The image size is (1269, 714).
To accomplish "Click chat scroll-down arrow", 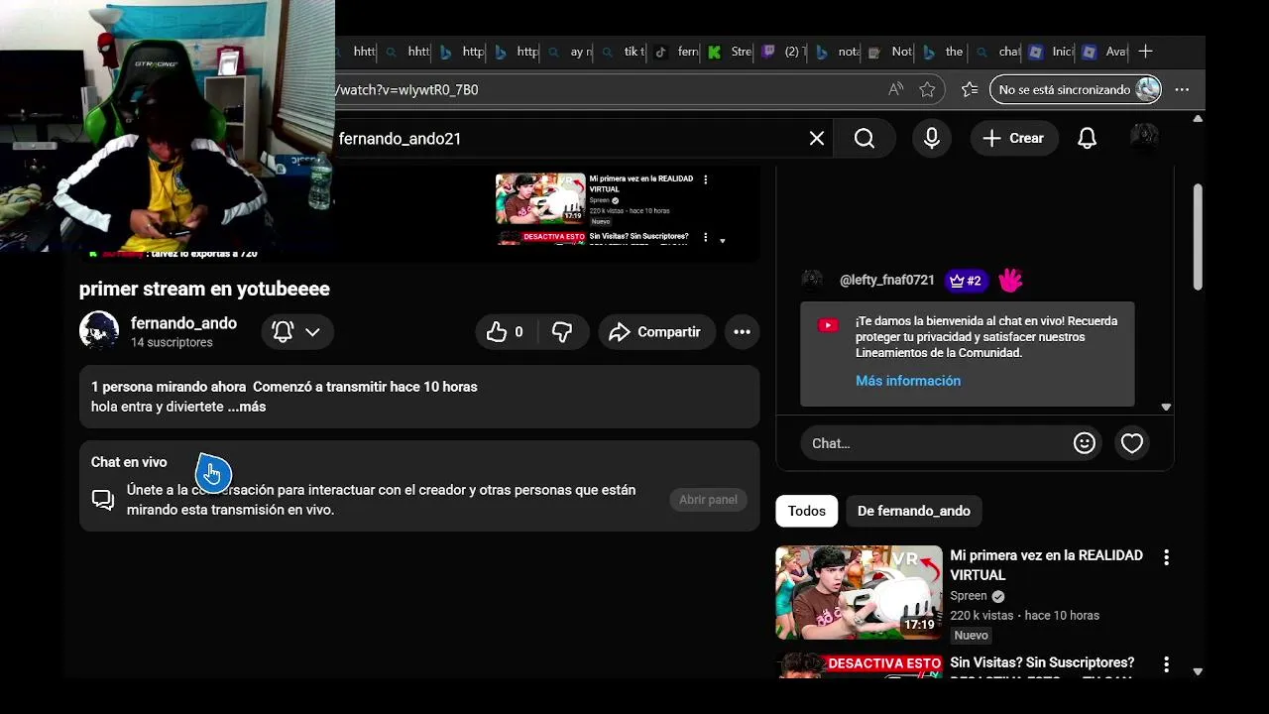I will tap(1166, 407).
